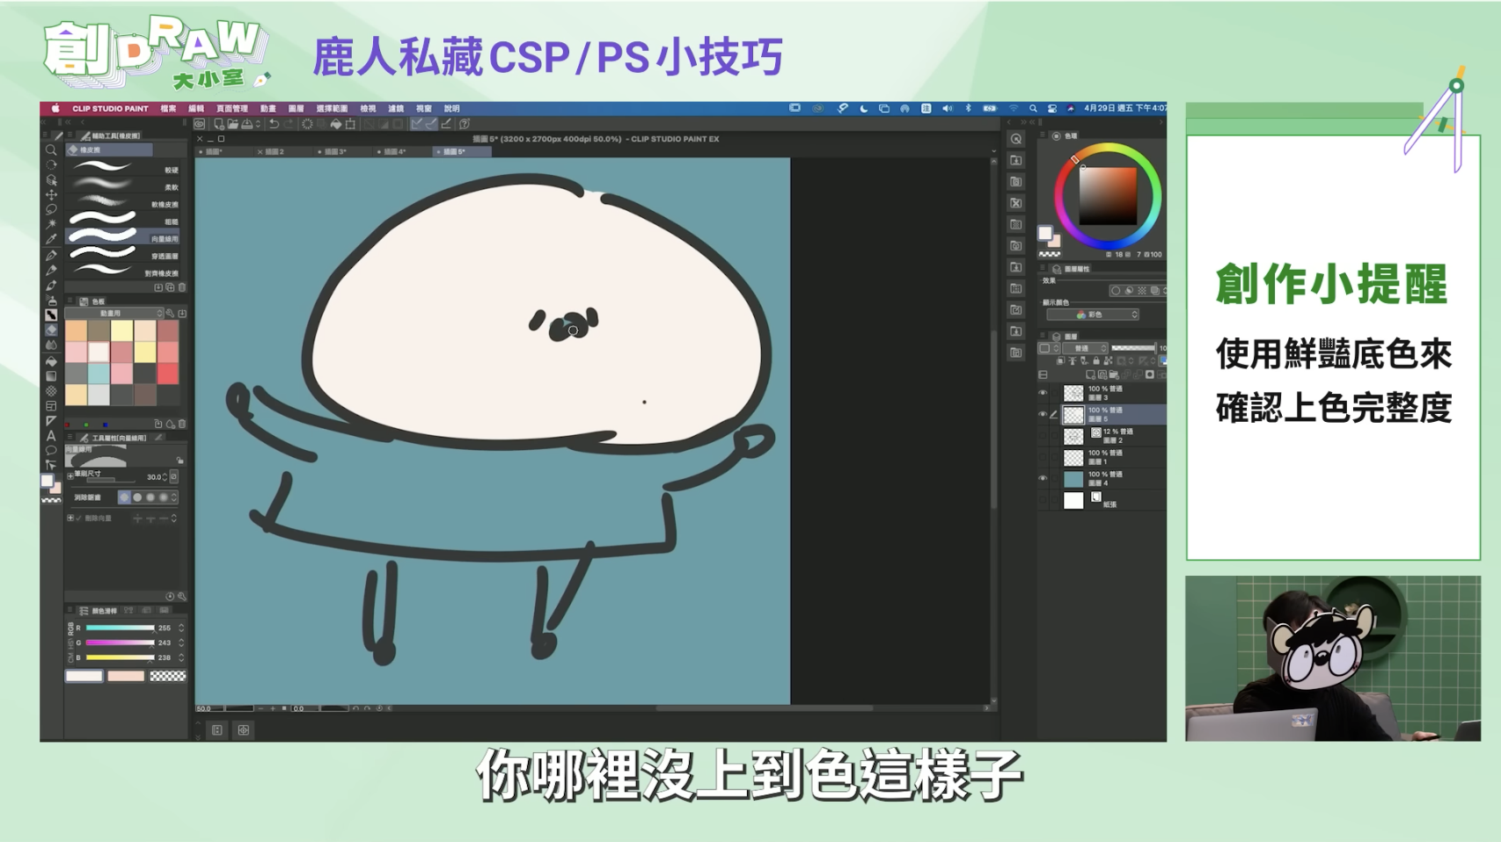Click the Open file folder icon
Screen dimensions: 1501x842
pyautogui.click(x=232, y=124)
